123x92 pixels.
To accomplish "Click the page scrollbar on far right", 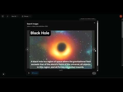I will click(122, 29).
